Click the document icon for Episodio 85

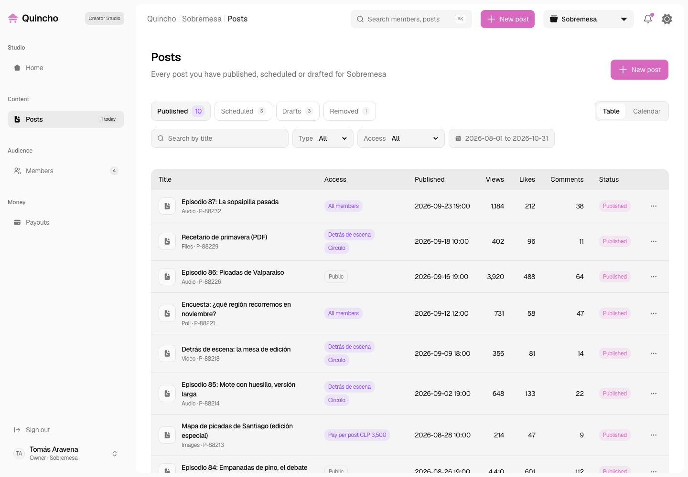(167, 394)
